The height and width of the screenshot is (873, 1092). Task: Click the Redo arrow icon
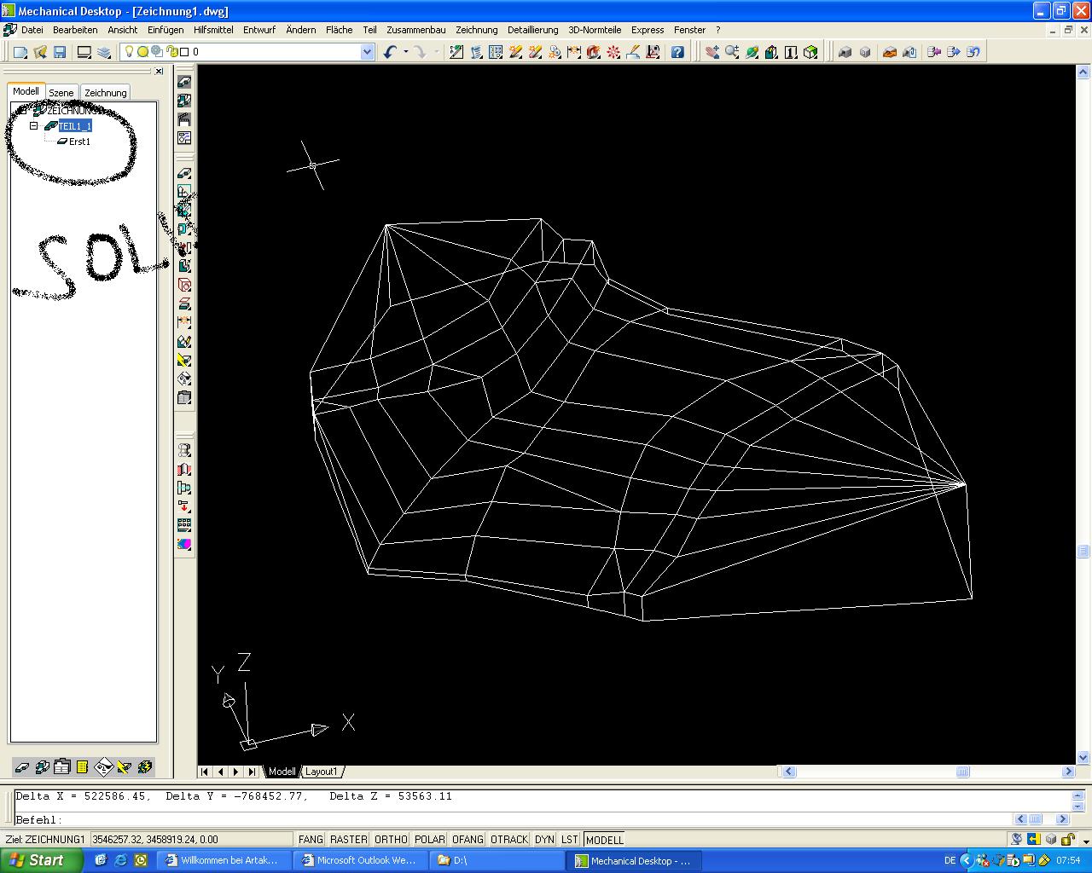pyautogui.click(x=420, y=52)
